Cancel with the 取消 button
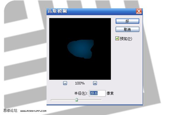The width and height of the screenshot is (185, 115). click(127, 29)
